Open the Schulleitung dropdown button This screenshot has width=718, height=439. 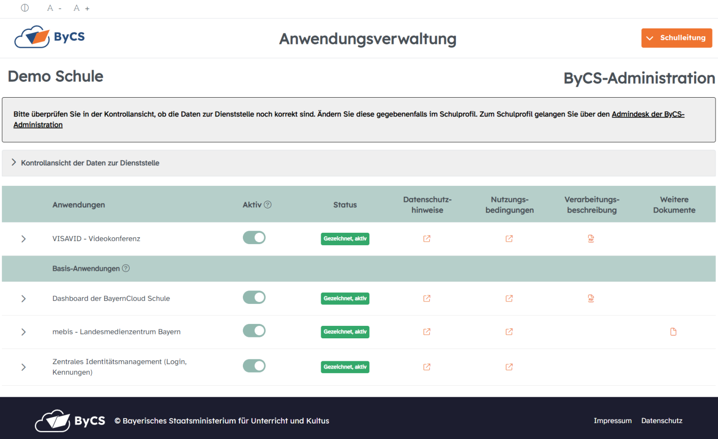(x=677, y=38)
